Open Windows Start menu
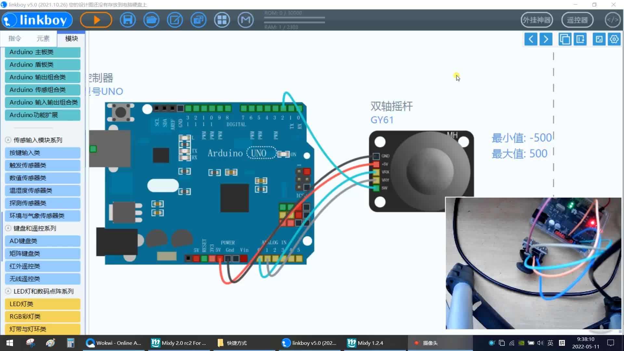 click(x=10, y=343)
